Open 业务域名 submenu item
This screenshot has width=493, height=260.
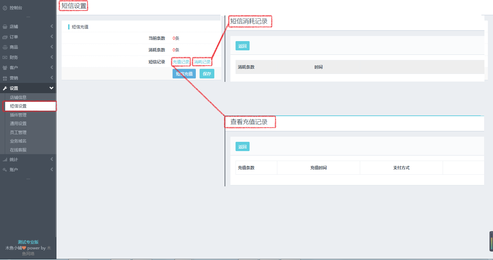pyautogui.click(x=18, y=141)
